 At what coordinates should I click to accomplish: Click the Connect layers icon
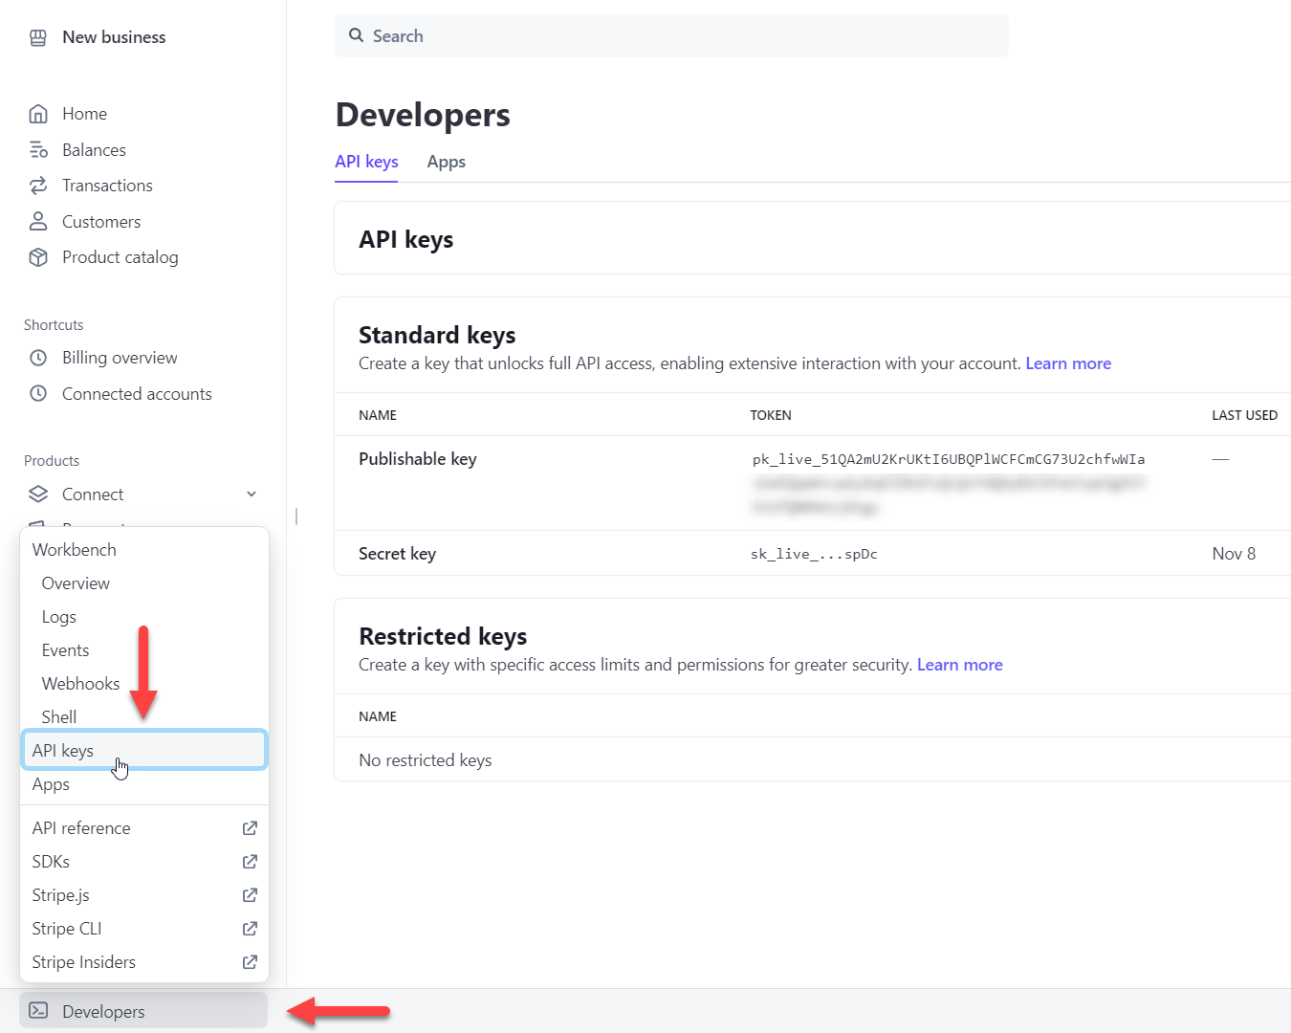38,495
